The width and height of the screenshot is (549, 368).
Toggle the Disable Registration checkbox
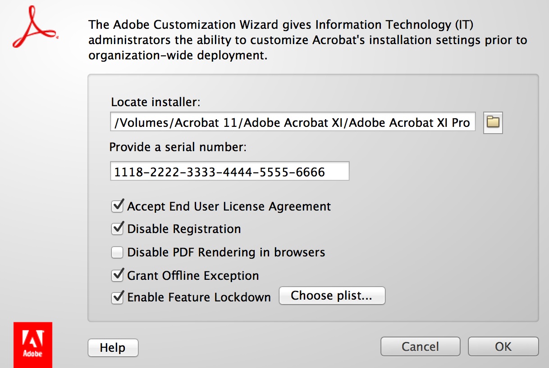point(118,229)
